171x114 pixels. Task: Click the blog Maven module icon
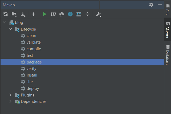[11, 23]
